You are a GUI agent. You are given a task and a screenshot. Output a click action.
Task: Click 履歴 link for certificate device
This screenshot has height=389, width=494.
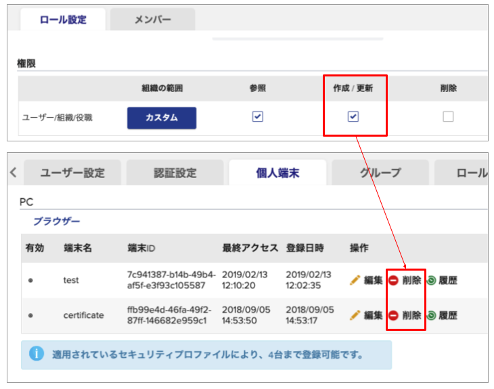click(x=448, y=315)
